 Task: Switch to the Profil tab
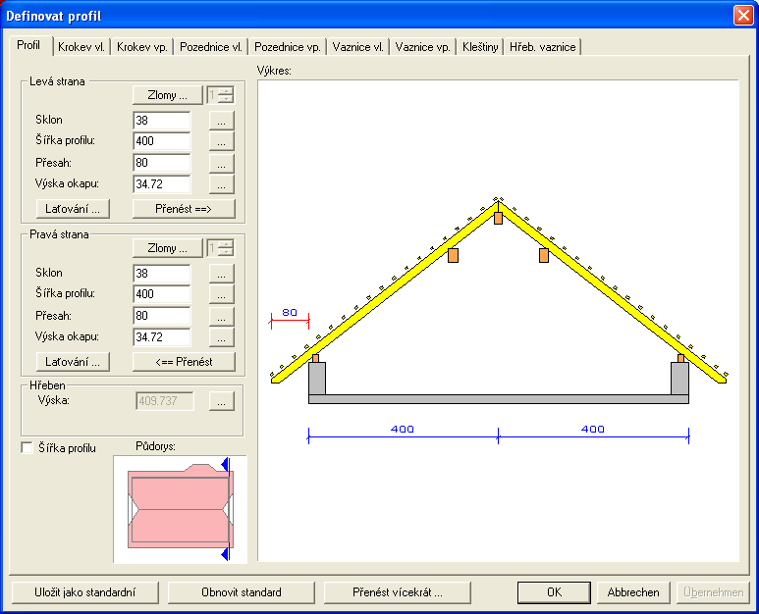[x=29, y=45]
